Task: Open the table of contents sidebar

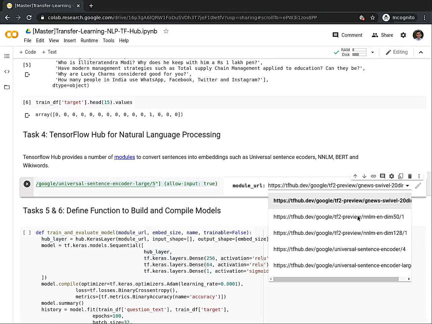Action: point(7,56)
